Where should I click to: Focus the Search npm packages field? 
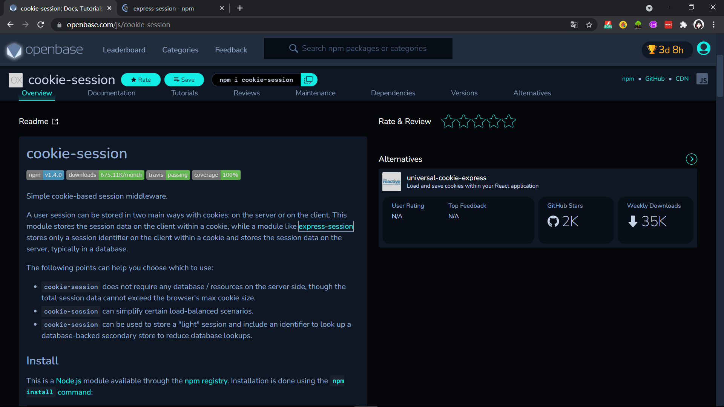click(x=364, y=49)
